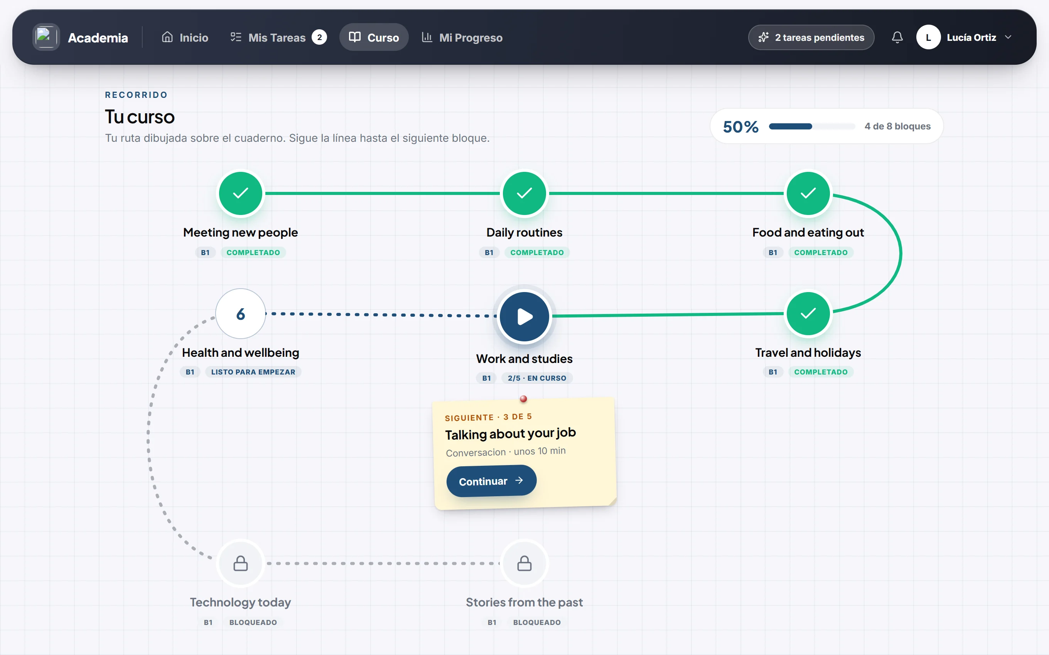Click the Meeting new people checkmark node

point(241,193)
